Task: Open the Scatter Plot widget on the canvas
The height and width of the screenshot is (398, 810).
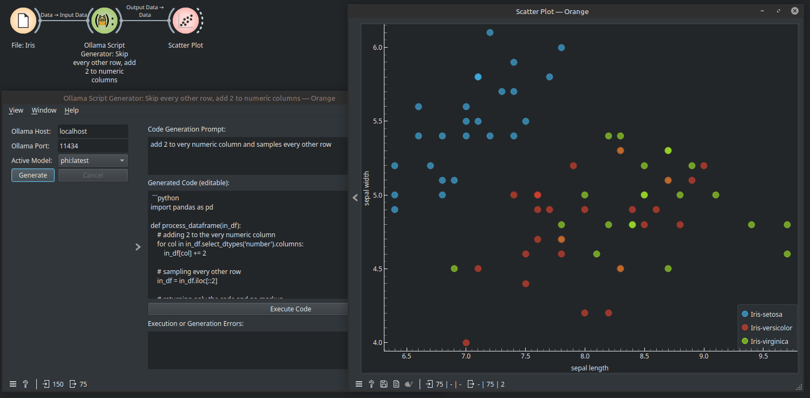Action: click(185, 20)
